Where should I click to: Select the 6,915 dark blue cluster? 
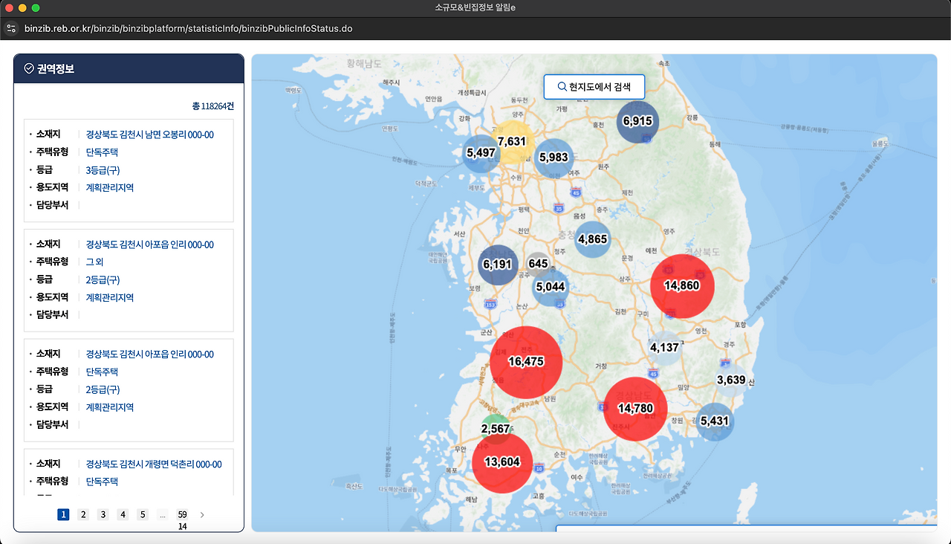click(637, 121)
